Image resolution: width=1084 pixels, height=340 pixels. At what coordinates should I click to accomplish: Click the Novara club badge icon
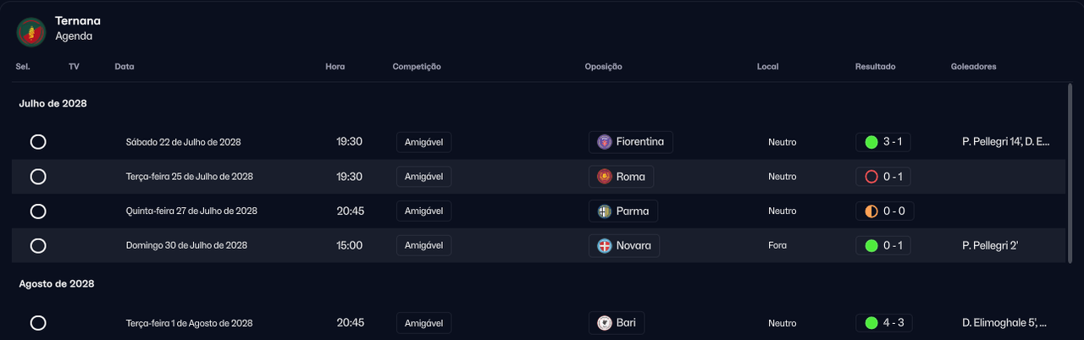604,245
